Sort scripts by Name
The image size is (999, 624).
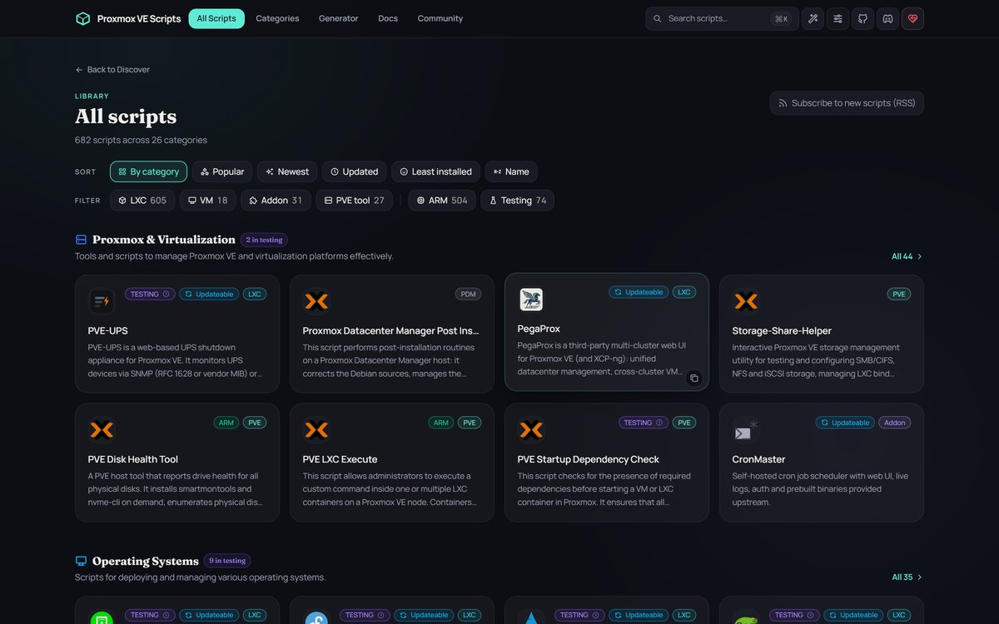[511, 171]
